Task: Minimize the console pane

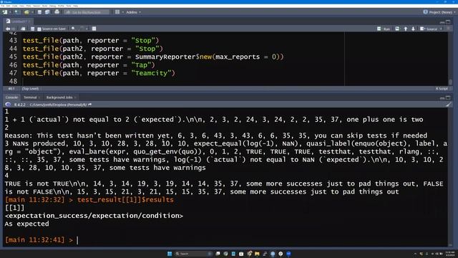Action: [x=442, y=98]
